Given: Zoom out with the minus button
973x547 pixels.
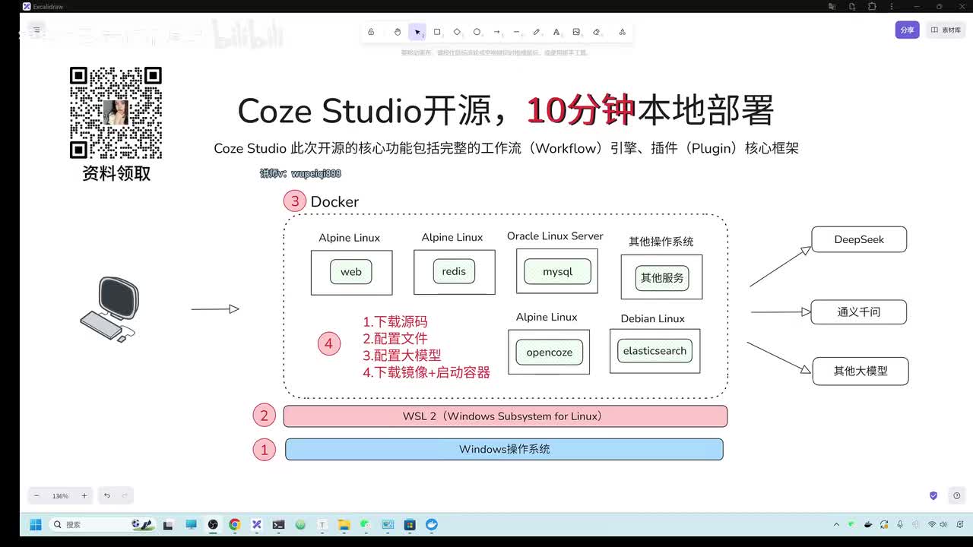Looking at the screenshot, I should [36, 495].
